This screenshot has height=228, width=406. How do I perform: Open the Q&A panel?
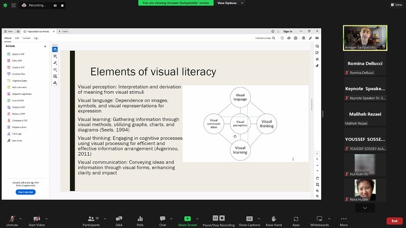(x=119, y=220)
